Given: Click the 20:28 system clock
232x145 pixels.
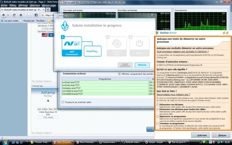Looking at the screenshot, I should (227, 142).
